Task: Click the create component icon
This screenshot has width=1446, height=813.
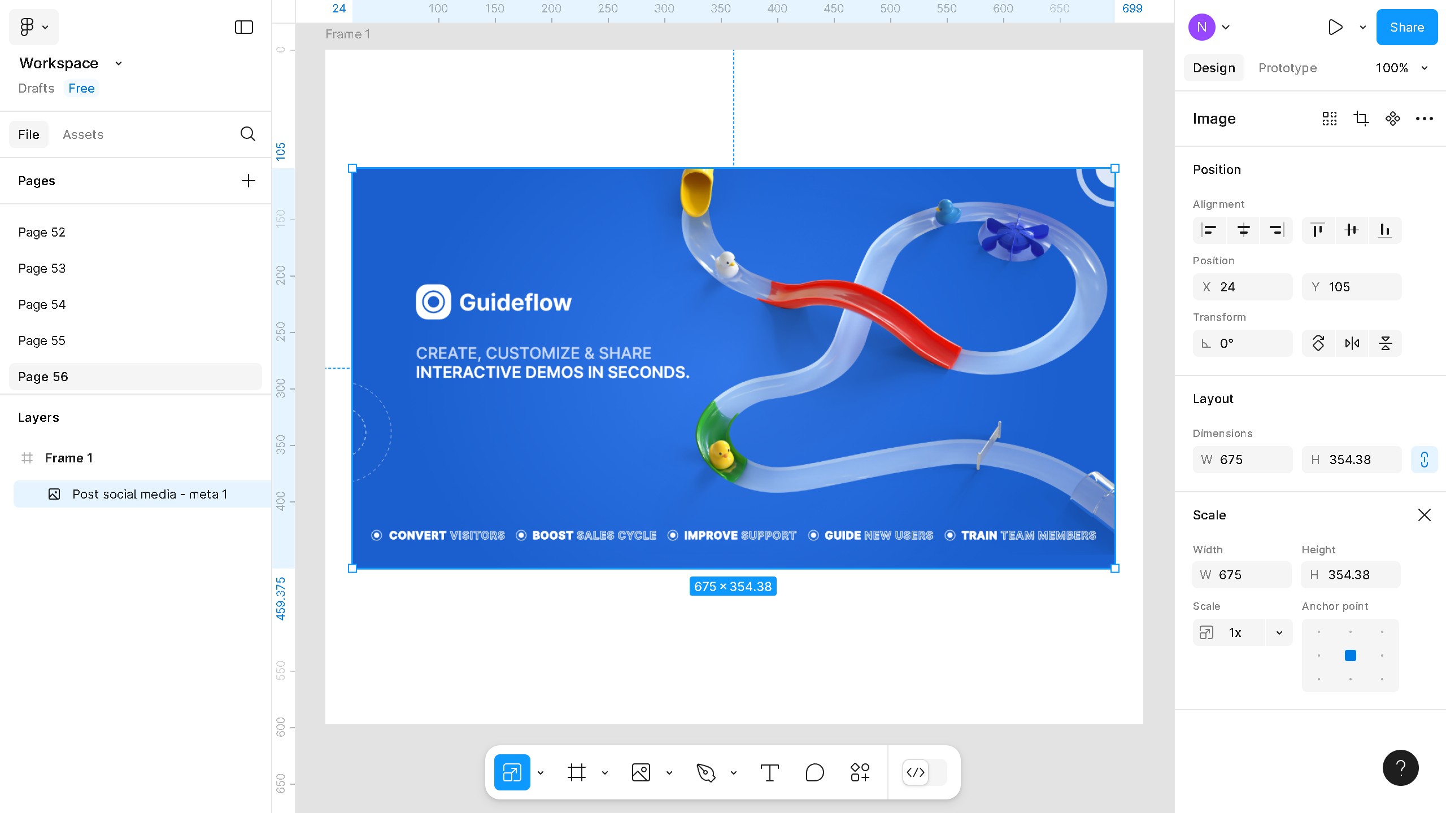Action: [1393, 119]
